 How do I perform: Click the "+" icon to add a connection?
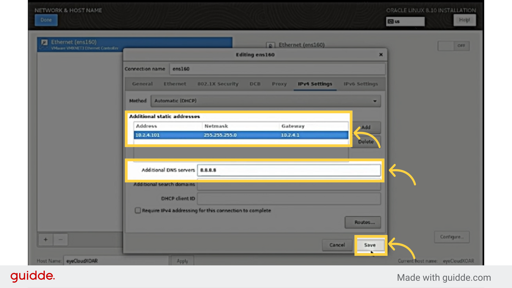click(45, 239)
